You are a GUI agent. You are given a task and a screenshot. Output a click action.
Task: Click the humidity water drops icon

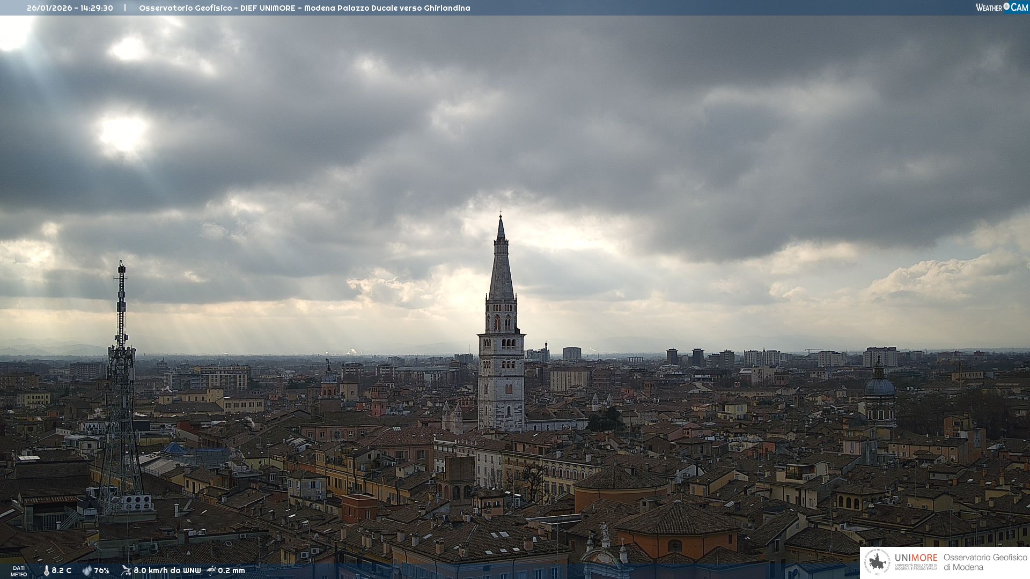click(87, 571)
